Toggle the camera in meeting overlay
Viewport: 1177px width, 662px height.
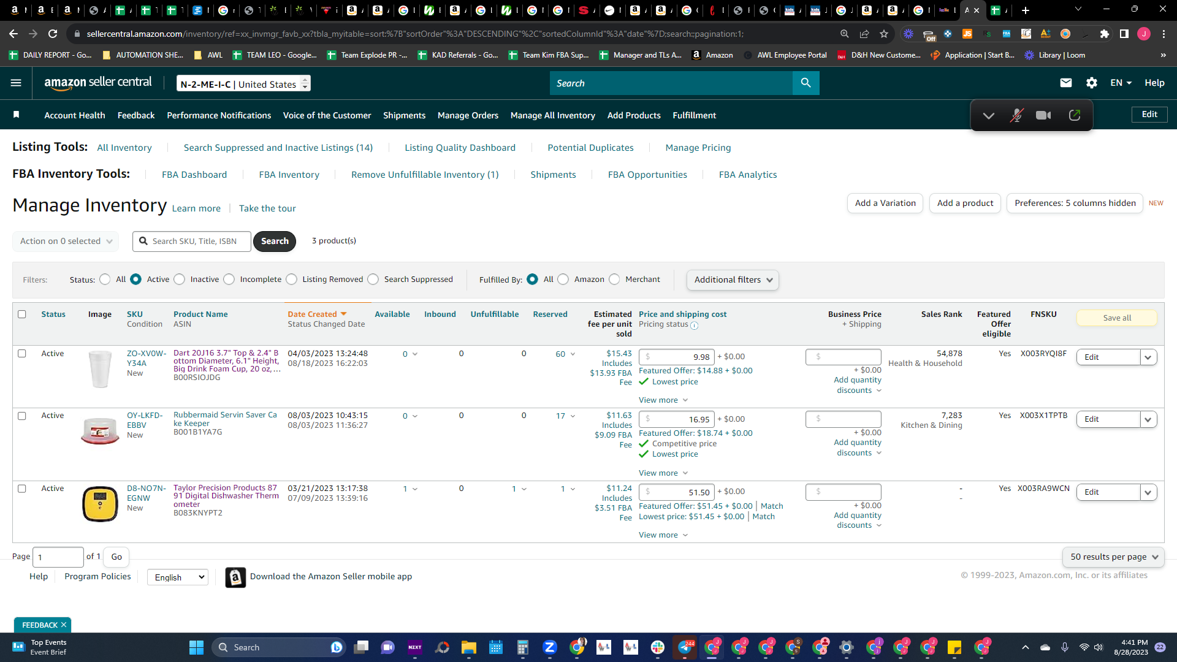(x=1043, y=115)
